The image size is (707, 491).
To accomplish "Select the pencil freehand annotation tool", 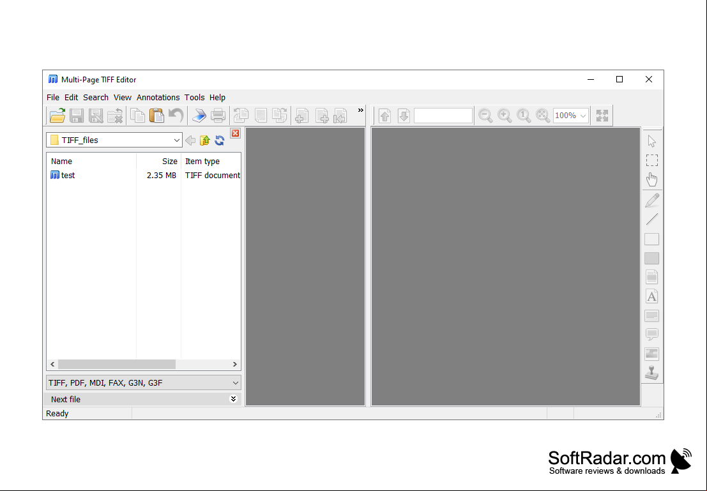I will pyautogui.click(x=651, y=200).
